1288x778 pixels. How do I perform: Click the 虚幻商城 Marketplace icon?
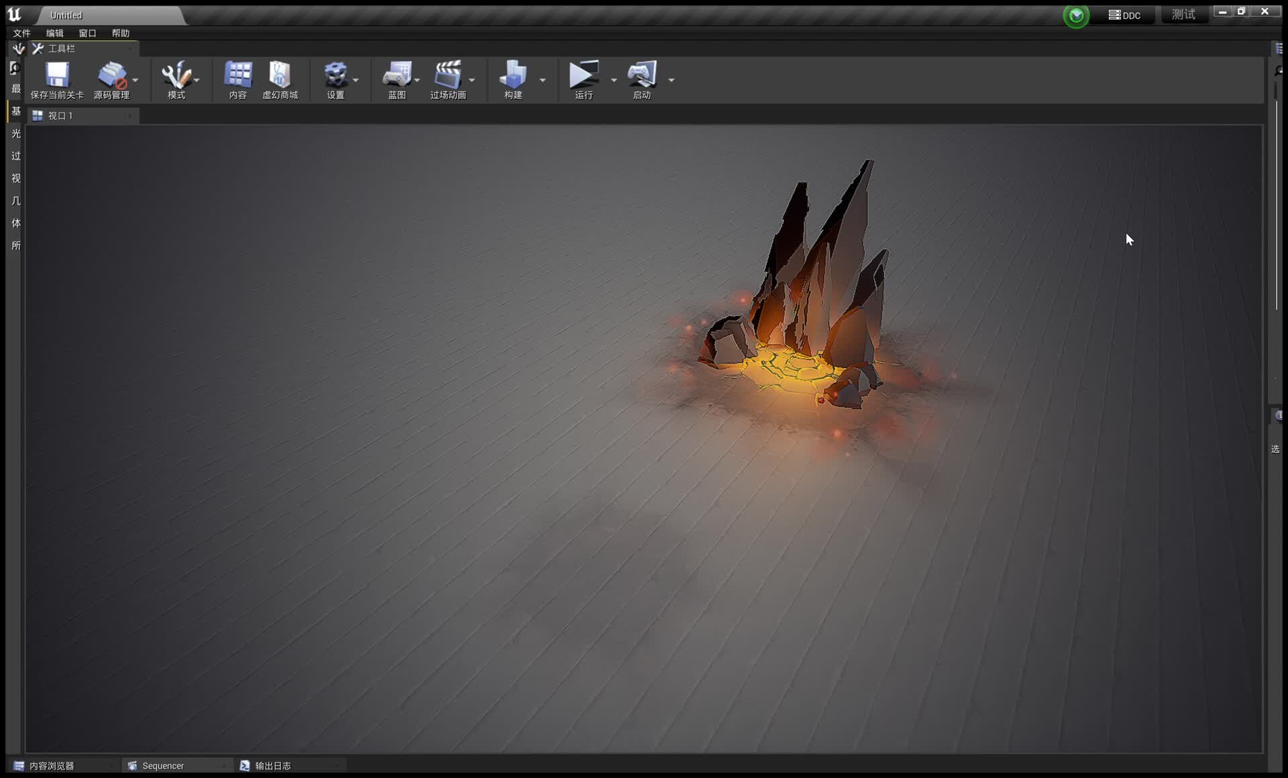(280, 75)
